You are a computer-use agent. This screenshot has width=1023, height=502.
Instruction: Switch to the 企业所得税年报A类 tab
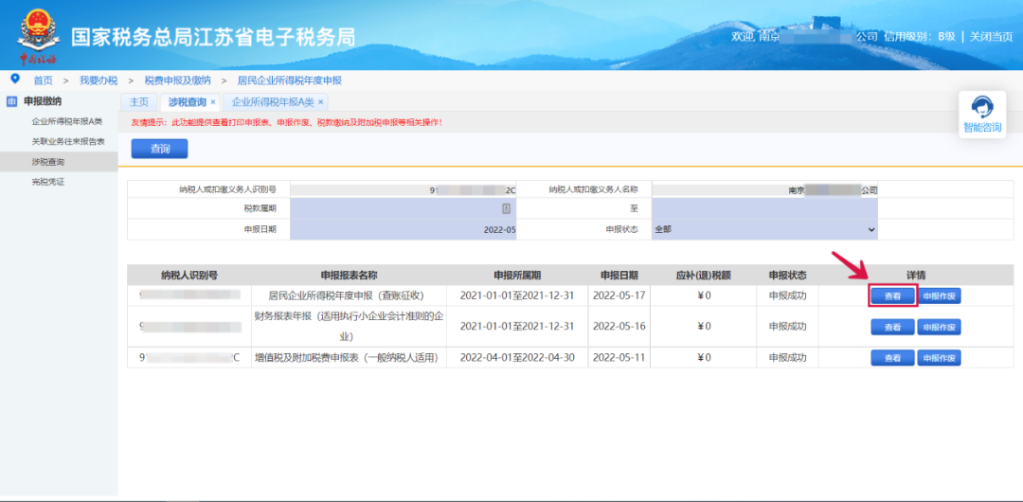[273, 102]
